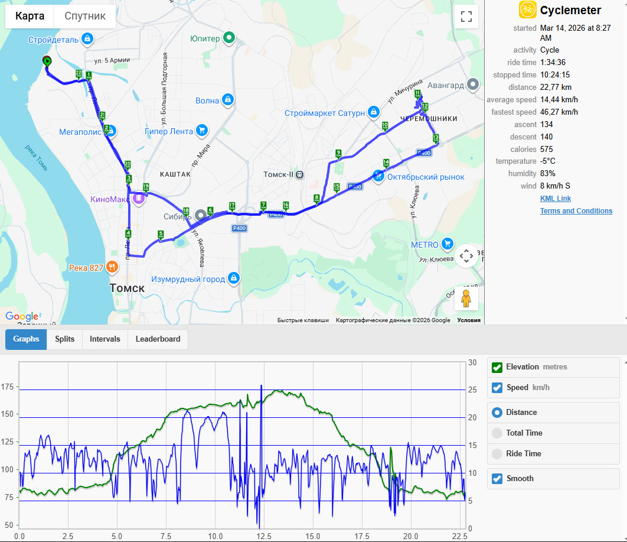Select the Total Time radio option
627x542 pixels.
pos(497,433)
